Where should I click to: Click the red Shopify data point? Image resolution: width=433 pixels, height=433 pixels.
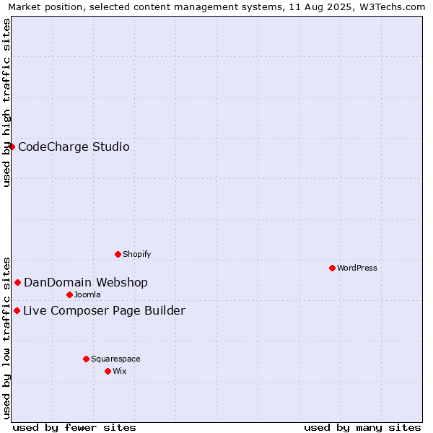click(x=118, y=254)
